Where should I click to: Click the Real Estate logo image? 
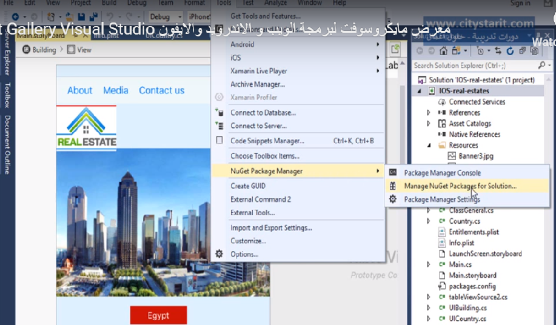(x=86, y=127)
